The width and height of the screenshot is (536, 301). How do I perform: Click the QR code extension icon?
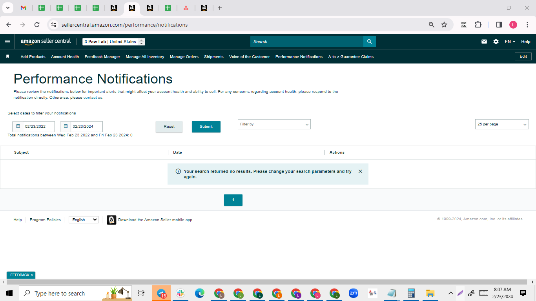(x=464, y=25)
